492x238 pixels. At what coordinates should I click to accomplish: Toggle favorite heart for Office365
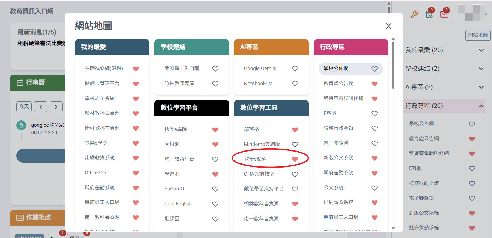pyautogui.click(x=136, y=173)
